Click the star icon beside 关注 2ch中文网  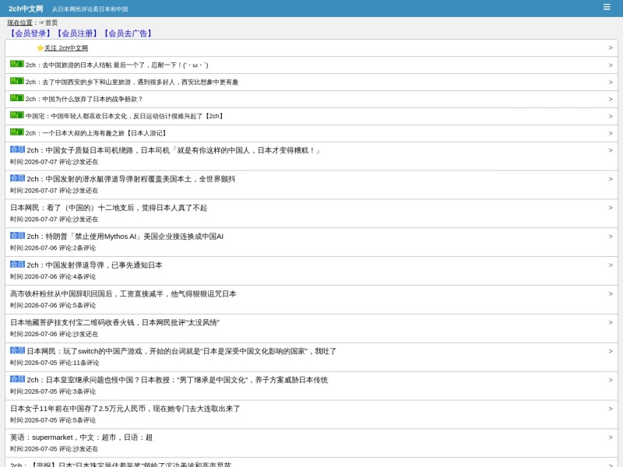(40, 48)
